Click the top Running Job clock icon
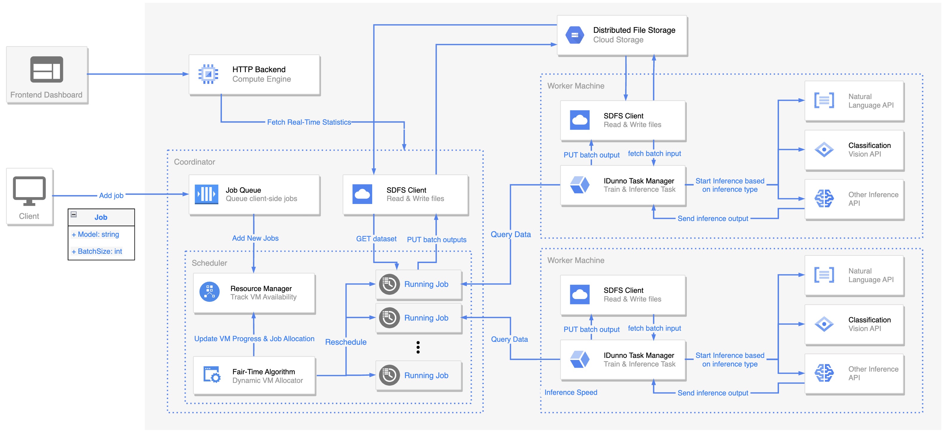Viewport: 943px width, 433px height. (x=389, y=284)
